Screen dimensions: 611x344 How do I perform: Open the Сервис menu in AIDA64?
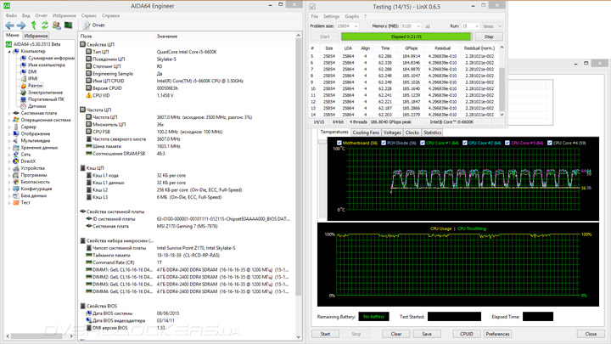[x=87, y=15]
